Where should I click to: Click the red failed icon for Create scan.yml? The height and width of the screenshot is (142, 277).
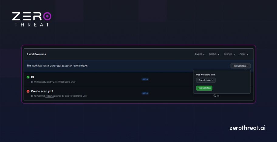click(x=28, y=91)
